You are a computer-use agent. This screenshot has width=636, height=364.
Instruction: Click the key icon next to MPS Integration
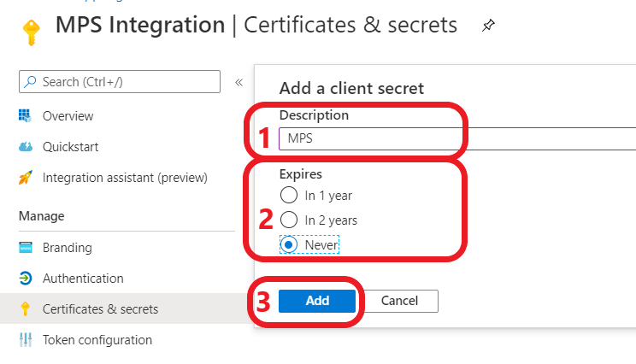[x=29, y=32]
